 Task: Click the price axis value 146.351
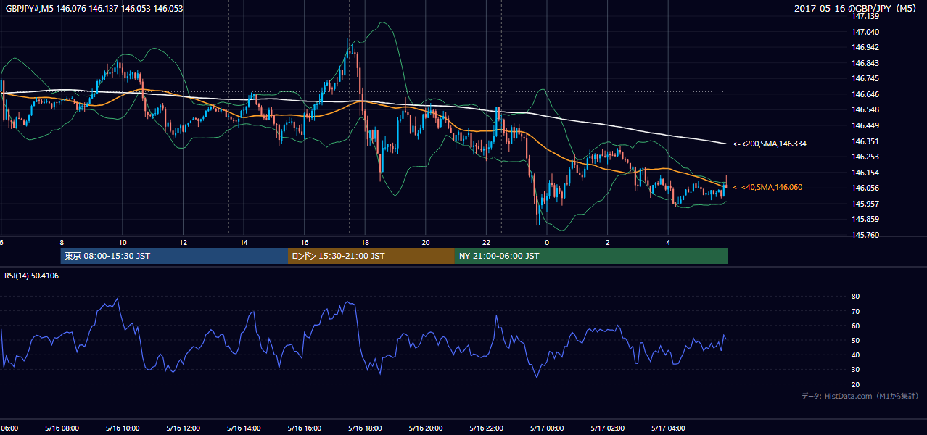coord(865,141)
